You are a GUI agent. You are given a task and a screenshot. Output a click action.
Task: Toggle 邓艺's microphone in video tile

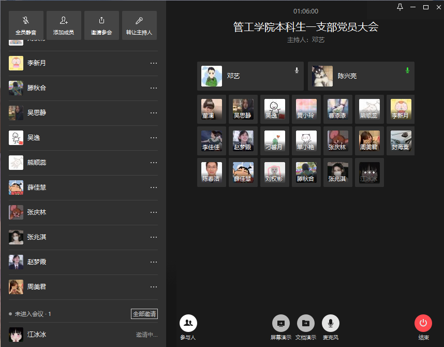click(x=297, y=70)
